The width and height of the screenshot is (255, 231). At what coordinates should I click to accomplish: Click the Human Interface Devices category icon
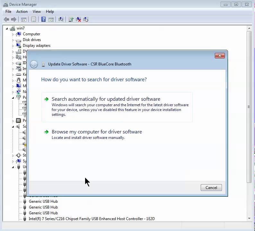pos(19,57)
